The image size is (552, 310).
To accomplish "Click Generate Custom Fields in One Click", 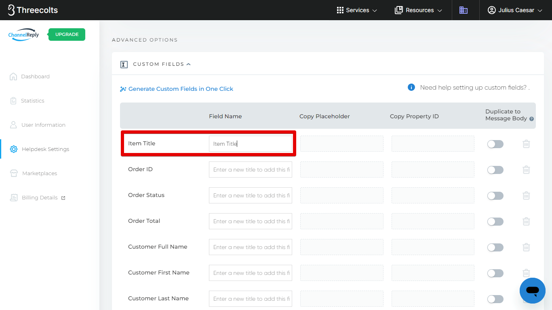I will [x=180, y=89].
